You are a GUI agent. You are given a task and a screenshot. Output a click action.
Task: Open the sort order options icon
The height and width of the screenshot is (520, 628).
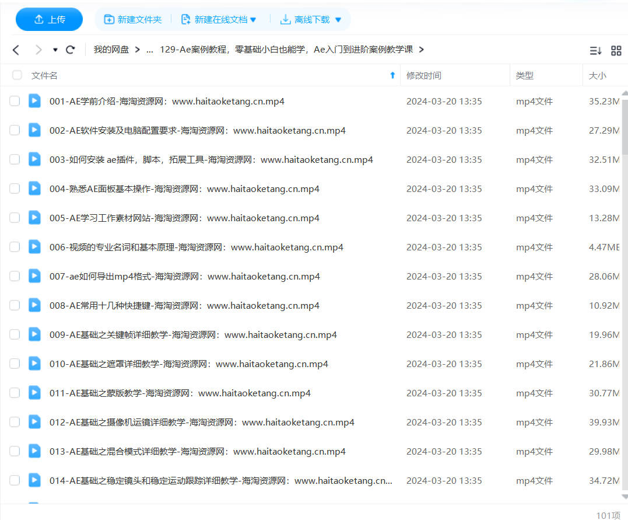tap(595, 51)
